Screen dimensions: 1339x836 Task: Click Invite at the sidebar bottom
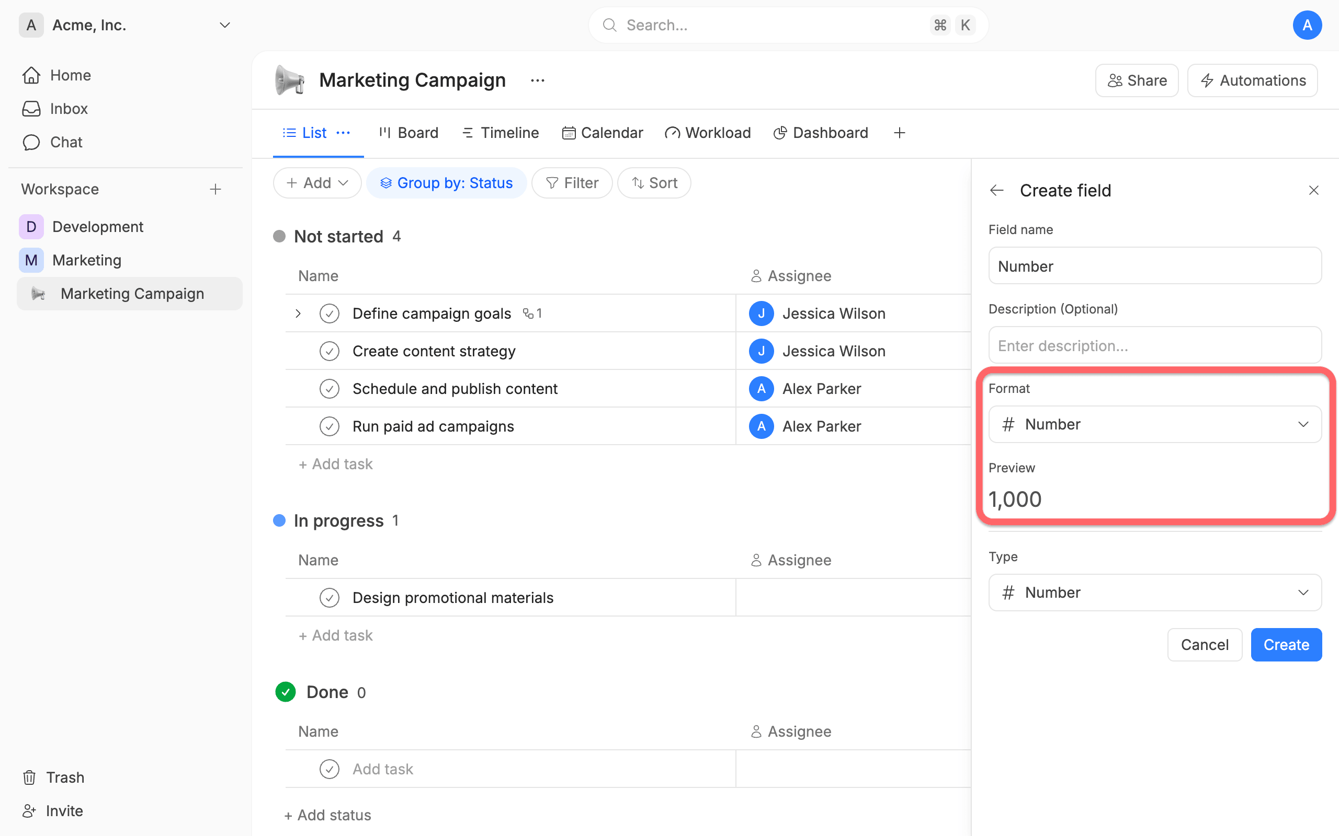[x=53, y=810]
